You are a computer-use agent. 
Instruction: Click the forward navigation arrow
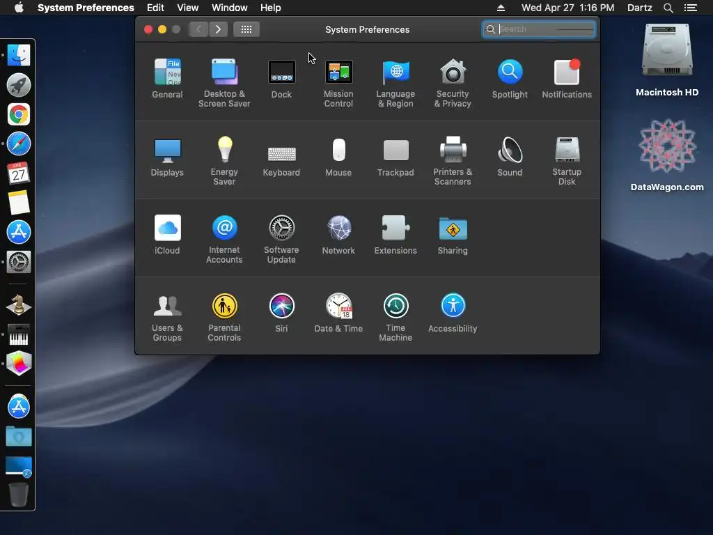pyautogui.click(x=218, y=29)
